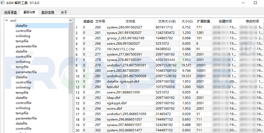This screenshot has height=133, width=264.
Task: Sort by the 磁盘组 column header
Action: [88, 21]
